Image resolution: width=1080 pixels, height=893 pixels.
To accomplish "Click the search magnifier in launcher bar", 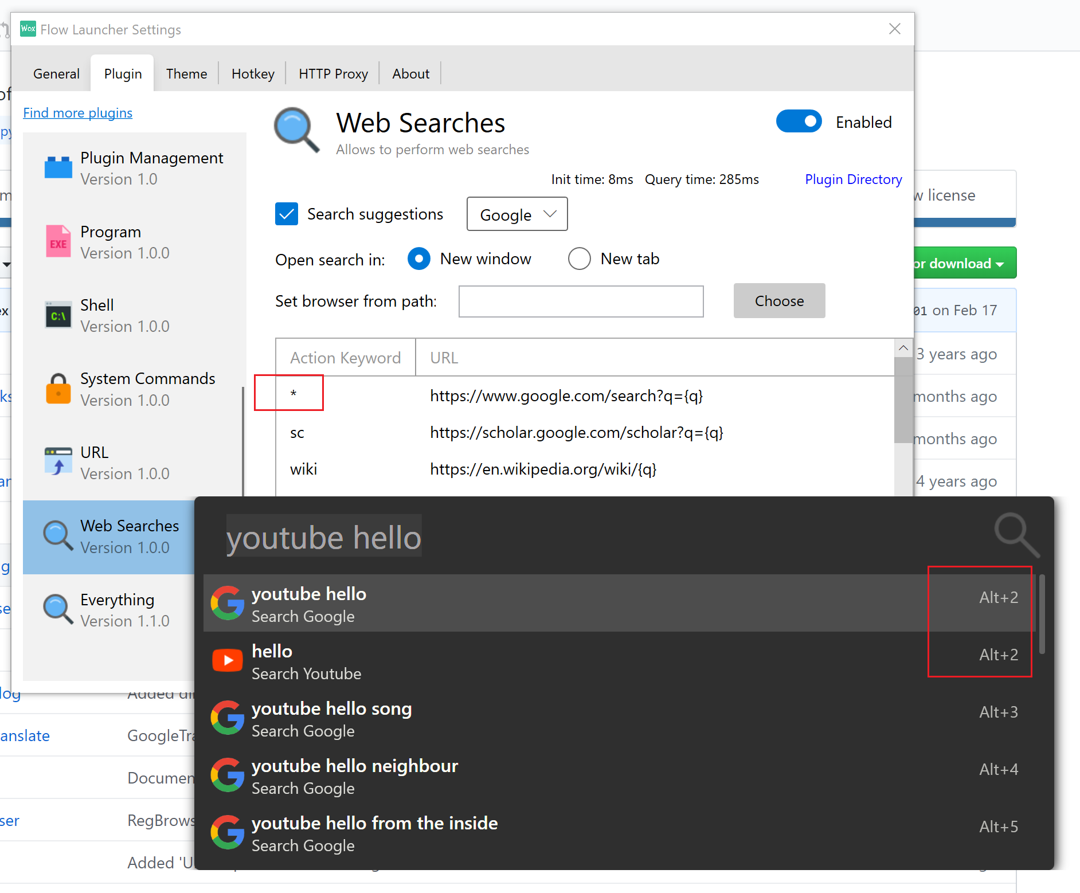I will click(1016, 535).
